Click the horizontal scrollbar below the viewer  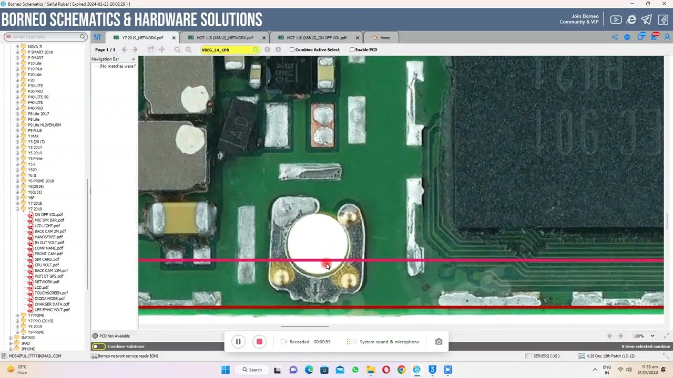click(305, 327)
